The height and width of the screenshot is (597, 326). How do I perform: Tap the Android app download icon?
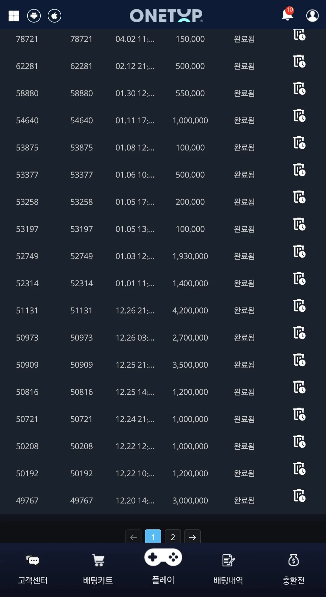point(34,16)
